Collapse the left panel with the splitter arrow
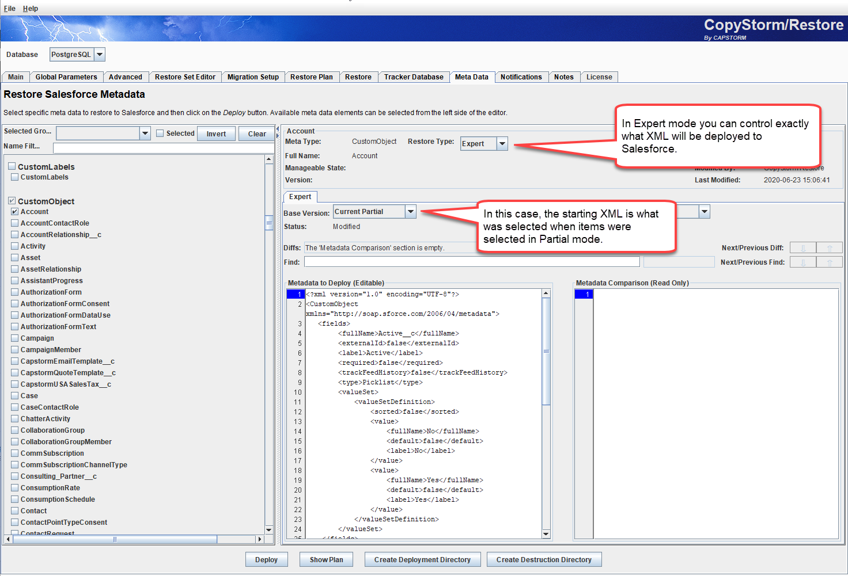Image resolution: width=848 pixels, height=576 pixels. 278,129
